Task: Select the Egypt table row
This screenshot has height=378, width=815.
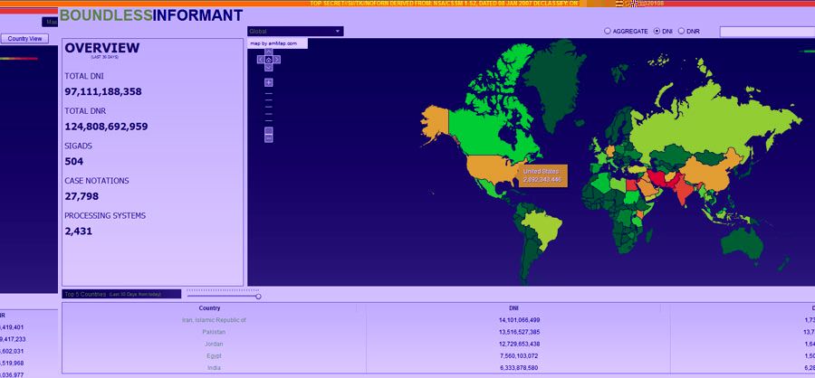Action: click(214, 356)
